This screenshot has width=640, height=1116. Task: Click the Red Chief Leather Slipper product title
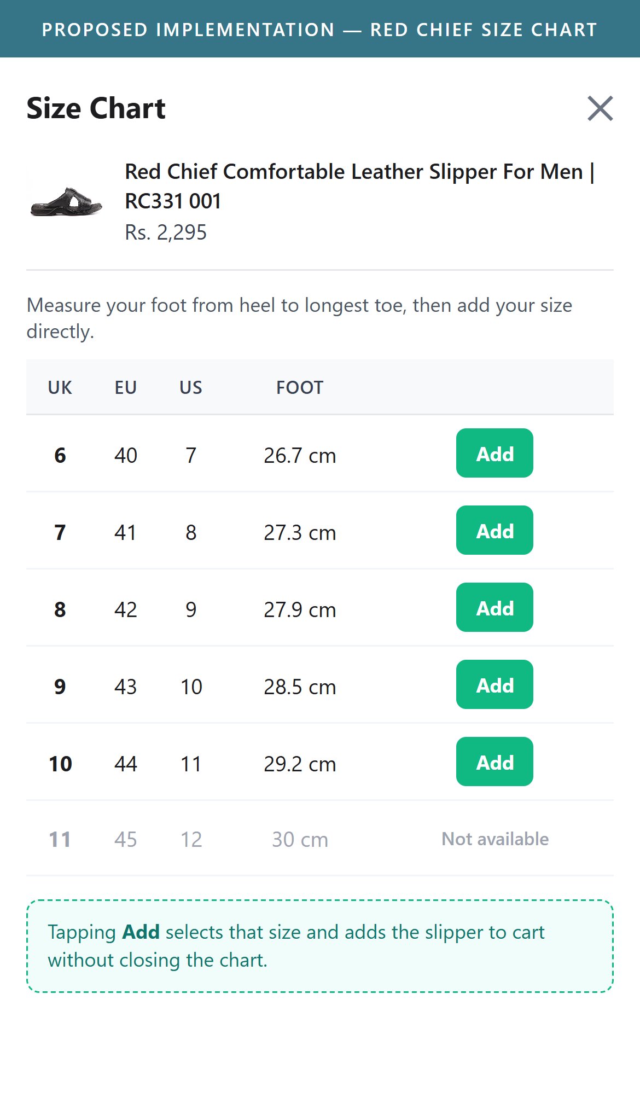coord(359,186)
